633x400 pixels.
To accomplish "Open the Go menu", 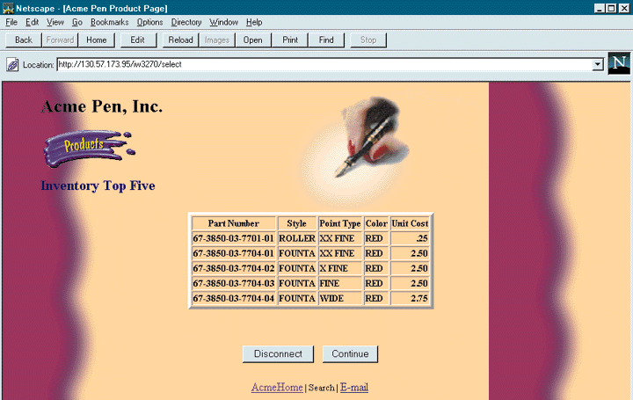I will tap(77, 22).
